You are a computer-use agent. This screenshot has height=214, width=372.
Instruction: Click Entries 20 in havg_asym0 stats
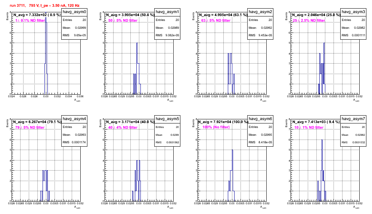[74, 20]
